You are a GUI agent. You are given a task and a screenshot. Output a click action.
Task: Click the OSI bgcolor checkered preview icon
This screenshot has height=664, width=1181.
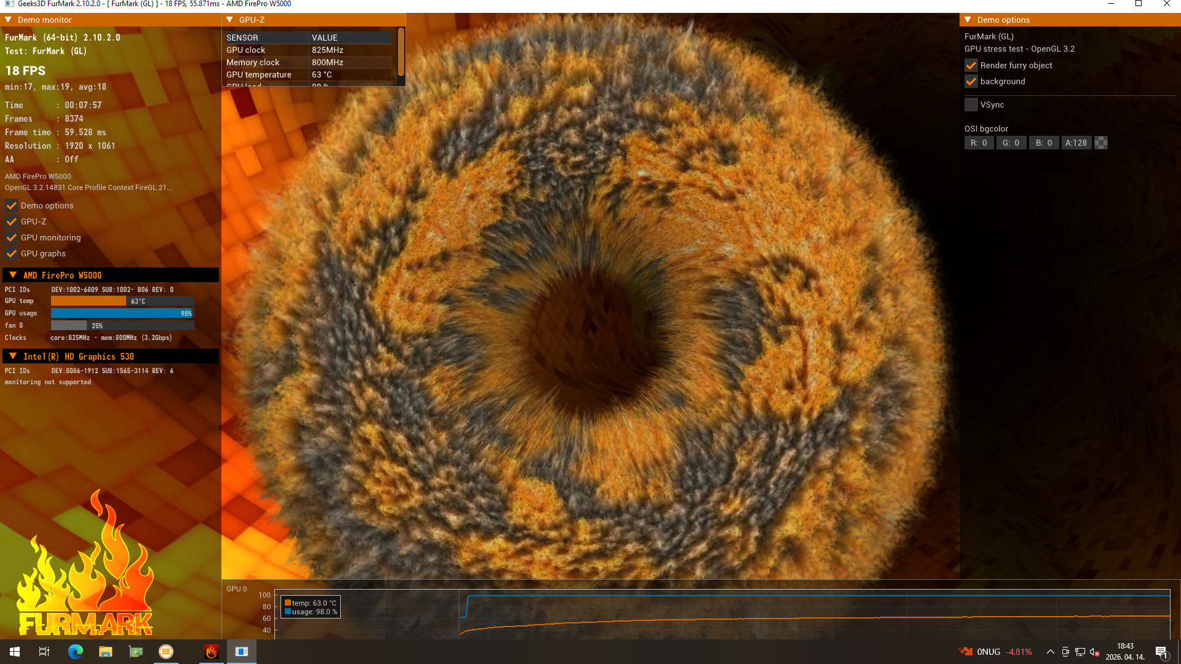click(x=1101, y=143)
